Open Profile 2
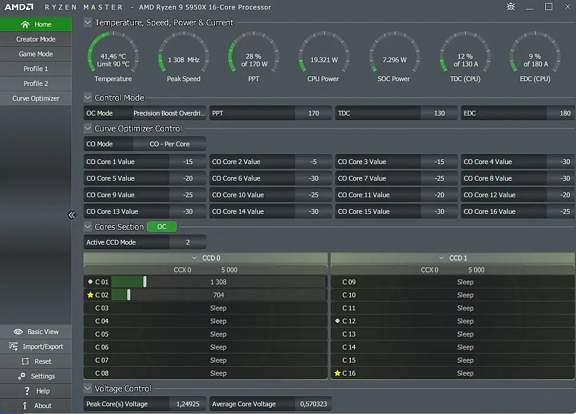Viewport: 576px width, 414px height. tap(36, 84)
